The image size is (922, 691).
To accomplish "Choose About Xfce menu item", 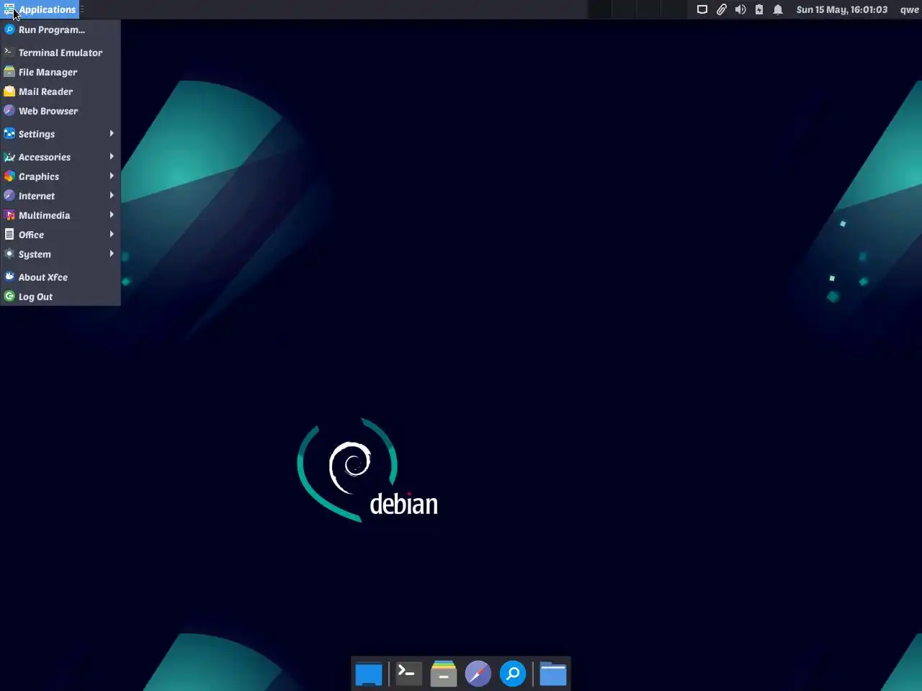I will (x=61, y=277).
